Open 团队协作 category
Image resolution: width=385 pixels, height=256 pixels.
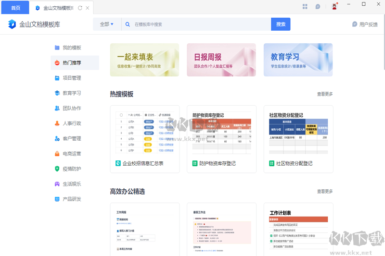tap(75, 108)
